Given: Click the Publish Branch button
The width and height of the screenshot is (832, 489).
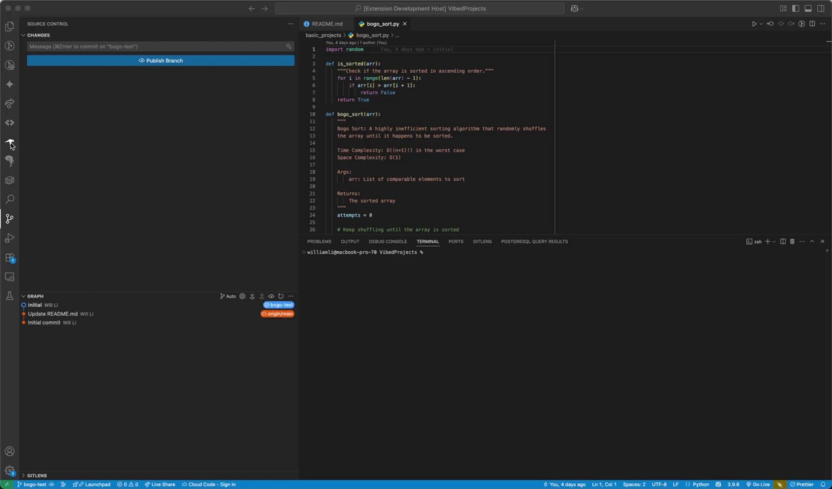Looking at the screenshot, I should [161, 60].
